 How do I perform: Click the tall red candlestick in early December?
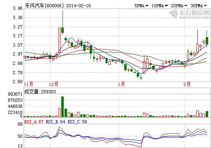tap(59, 40)
